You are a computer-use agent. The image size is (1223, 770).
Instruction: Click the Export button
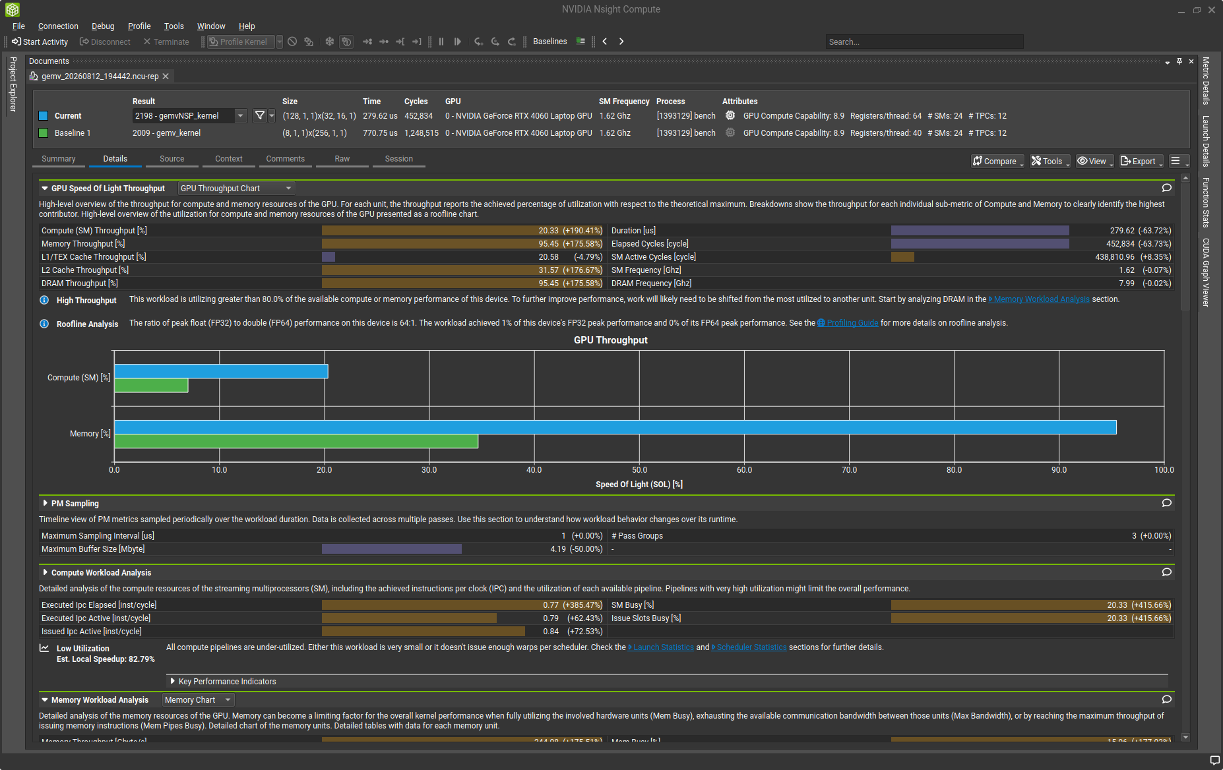coord(1141,161)
